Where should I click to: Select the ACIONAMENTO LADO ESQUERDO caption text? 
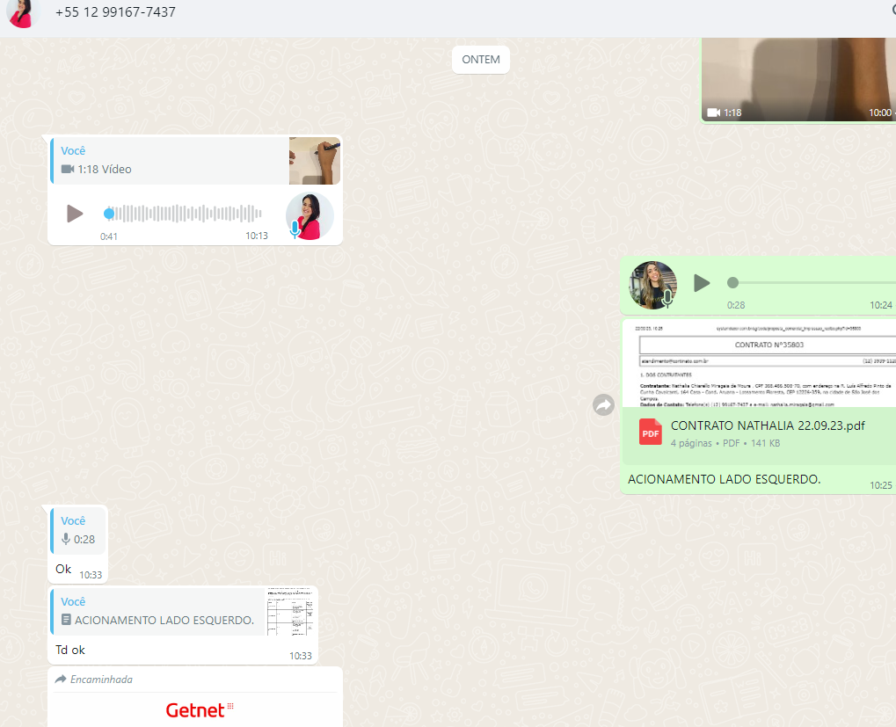(724, 479)
